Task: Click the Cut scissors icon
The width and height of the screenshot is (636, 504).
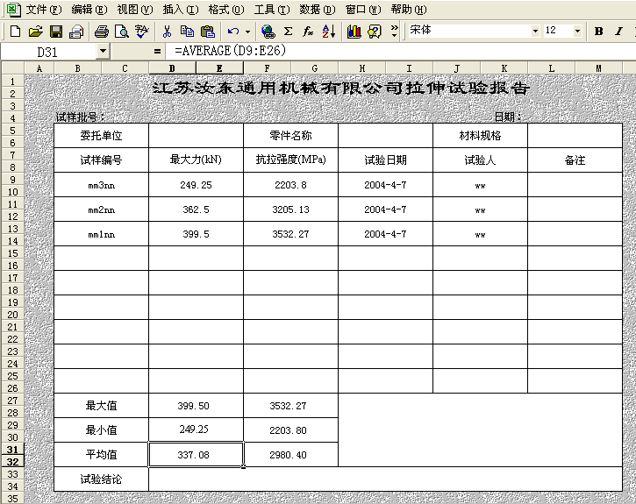Action: [x=167, y=32]
